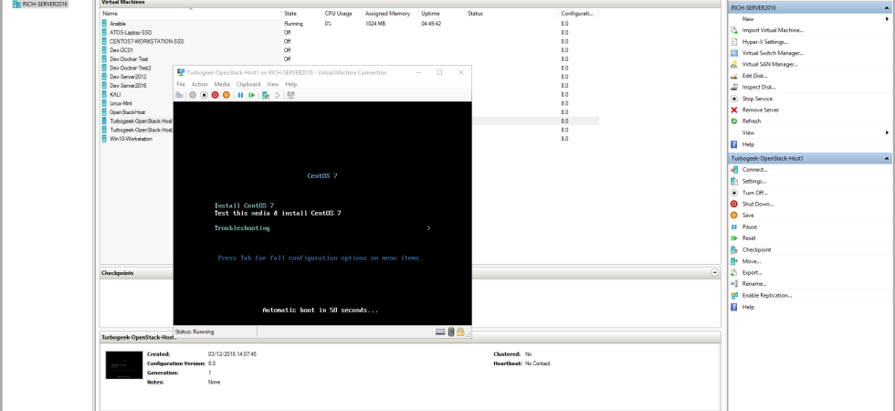This screenshot has height=411, width=895.
Task: Open Settings for Turbogeek-OpenStack-Host1
Action: coord(754,181)
